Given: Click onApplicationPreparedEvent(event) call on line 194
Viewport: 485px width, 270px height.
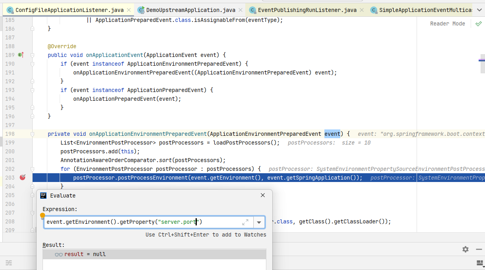Looking at the screenshot, I should tap(126, 99).
